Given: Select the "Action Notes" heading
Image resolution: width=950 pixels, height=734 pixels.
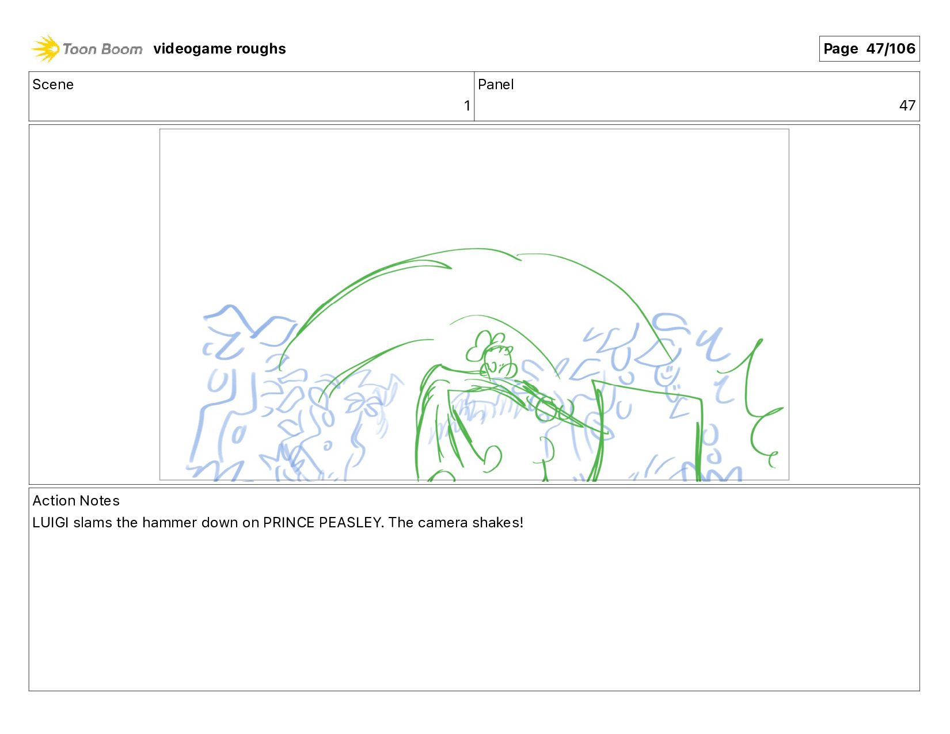Looking at the screenshot, I should tap(76, 501).
